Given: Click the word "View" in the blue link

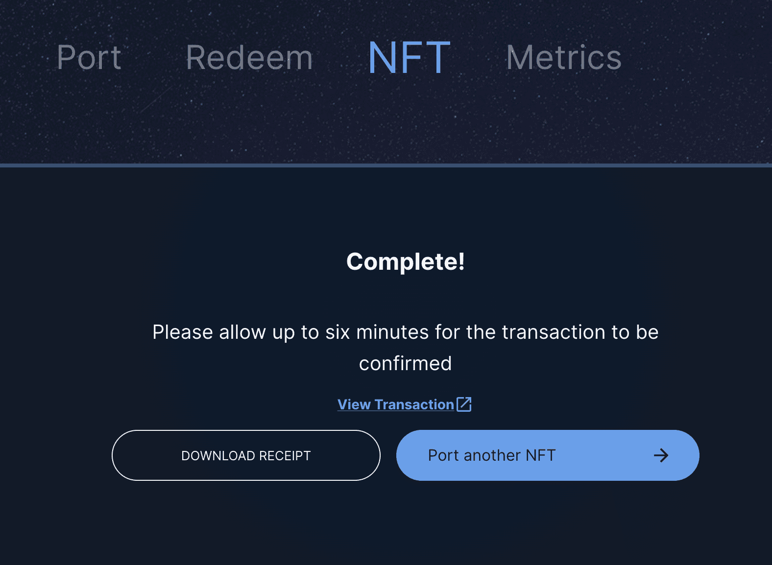Looking at the screenshot, I should 354,404.
